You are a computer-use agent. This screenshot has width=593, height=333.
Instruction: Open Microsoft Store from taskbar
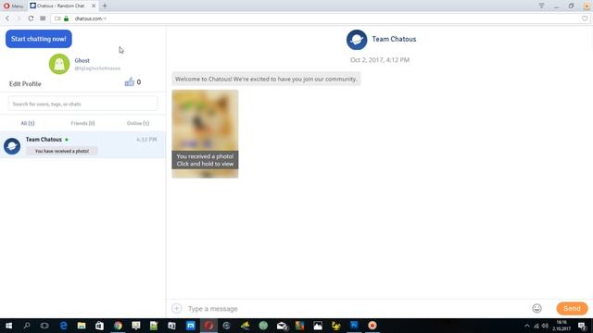(x=99, y=326)
